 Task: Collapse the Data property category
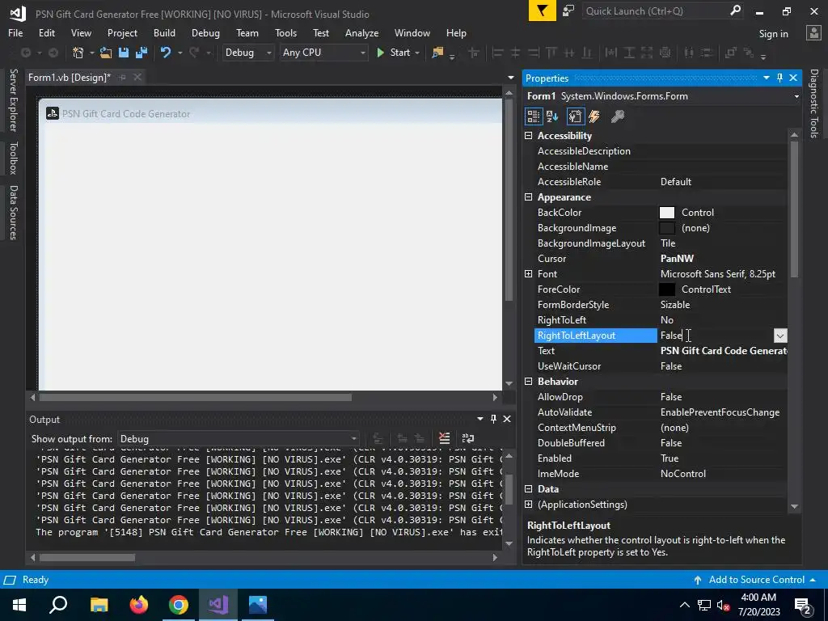[x=528, y=489]
